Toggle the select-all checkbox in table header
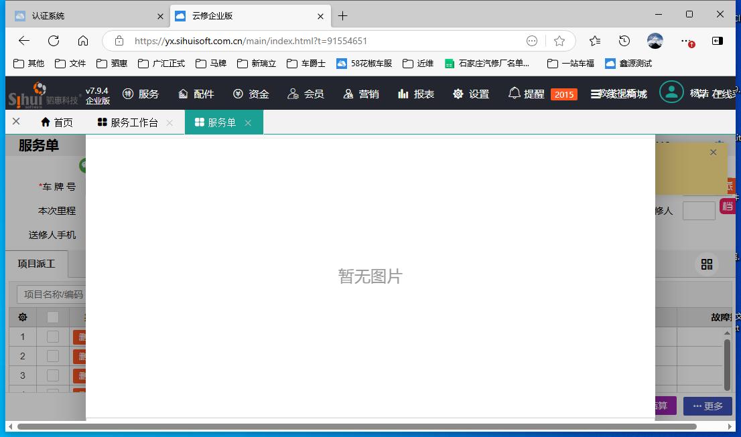 tap(53, 317)
